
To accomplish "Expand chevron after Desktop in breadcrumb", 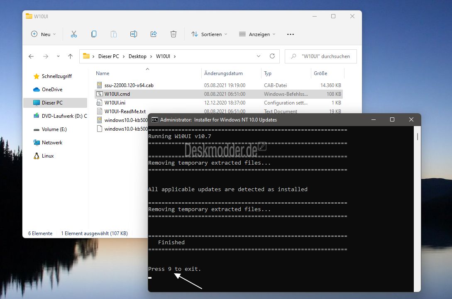I will pos(151,56).
